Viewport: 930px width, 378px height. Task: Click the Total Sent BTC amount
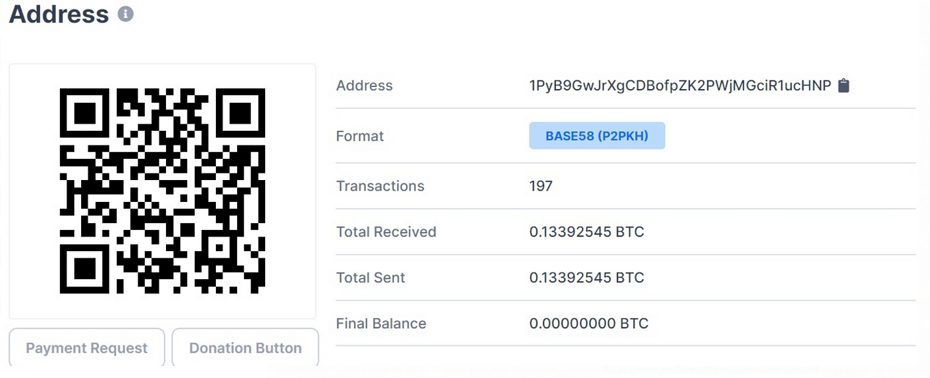pos(587,278)
